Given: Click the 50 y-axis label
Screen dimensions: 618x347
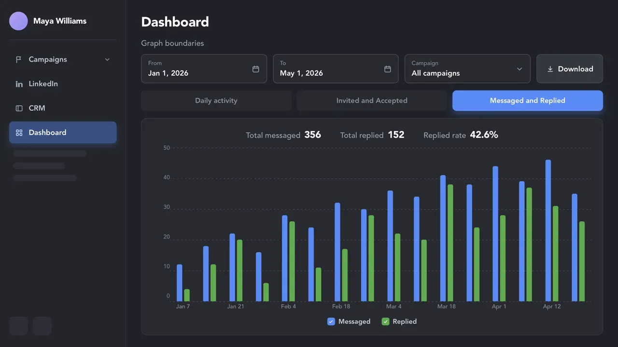Looking at the screenshot, I should coord(167,148).
